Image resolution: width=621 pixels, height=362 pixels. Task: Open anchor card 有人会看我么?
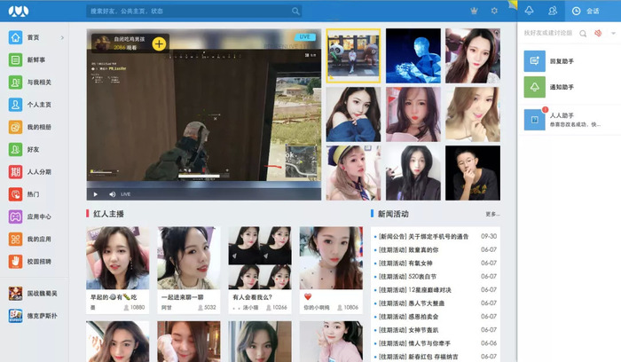(260, 270)
